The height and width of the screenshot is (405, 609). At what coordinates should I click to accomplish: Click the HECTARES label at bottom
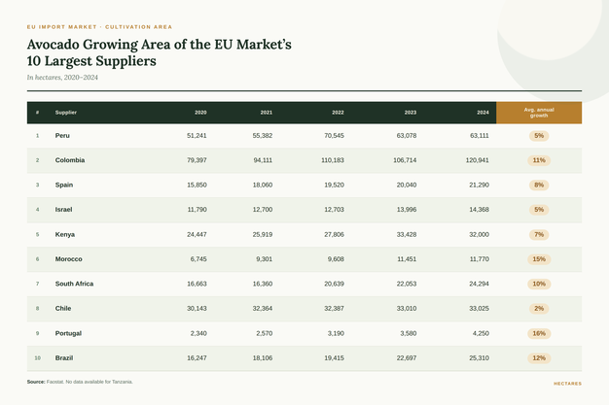[x=567, y=384]
